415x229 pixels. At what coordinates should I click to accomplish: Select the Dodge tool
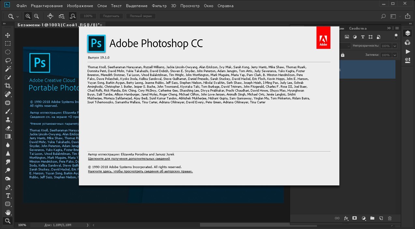[x=7, y=170]
